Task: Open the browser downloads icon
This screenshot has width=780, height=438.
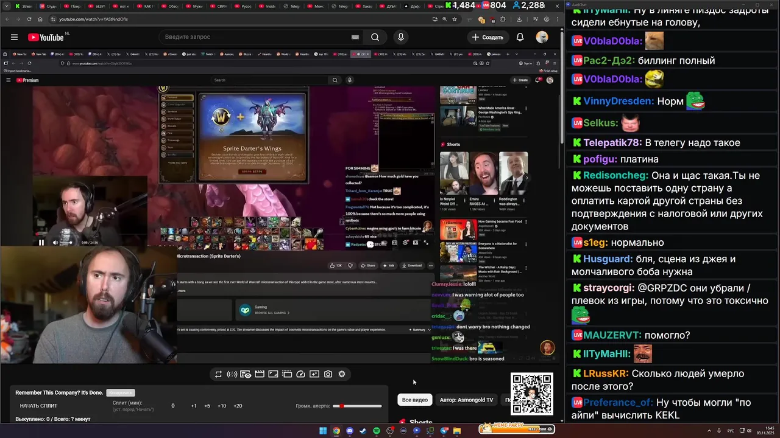Action: coord(519,19)
